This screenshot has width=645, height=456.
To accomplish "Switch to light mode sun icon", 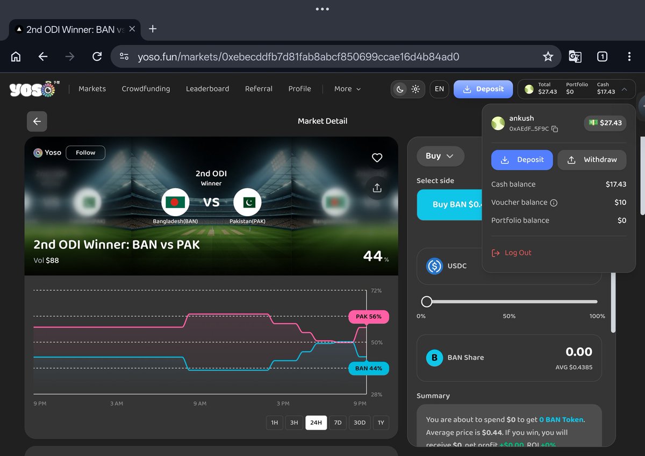I will 415,89.
